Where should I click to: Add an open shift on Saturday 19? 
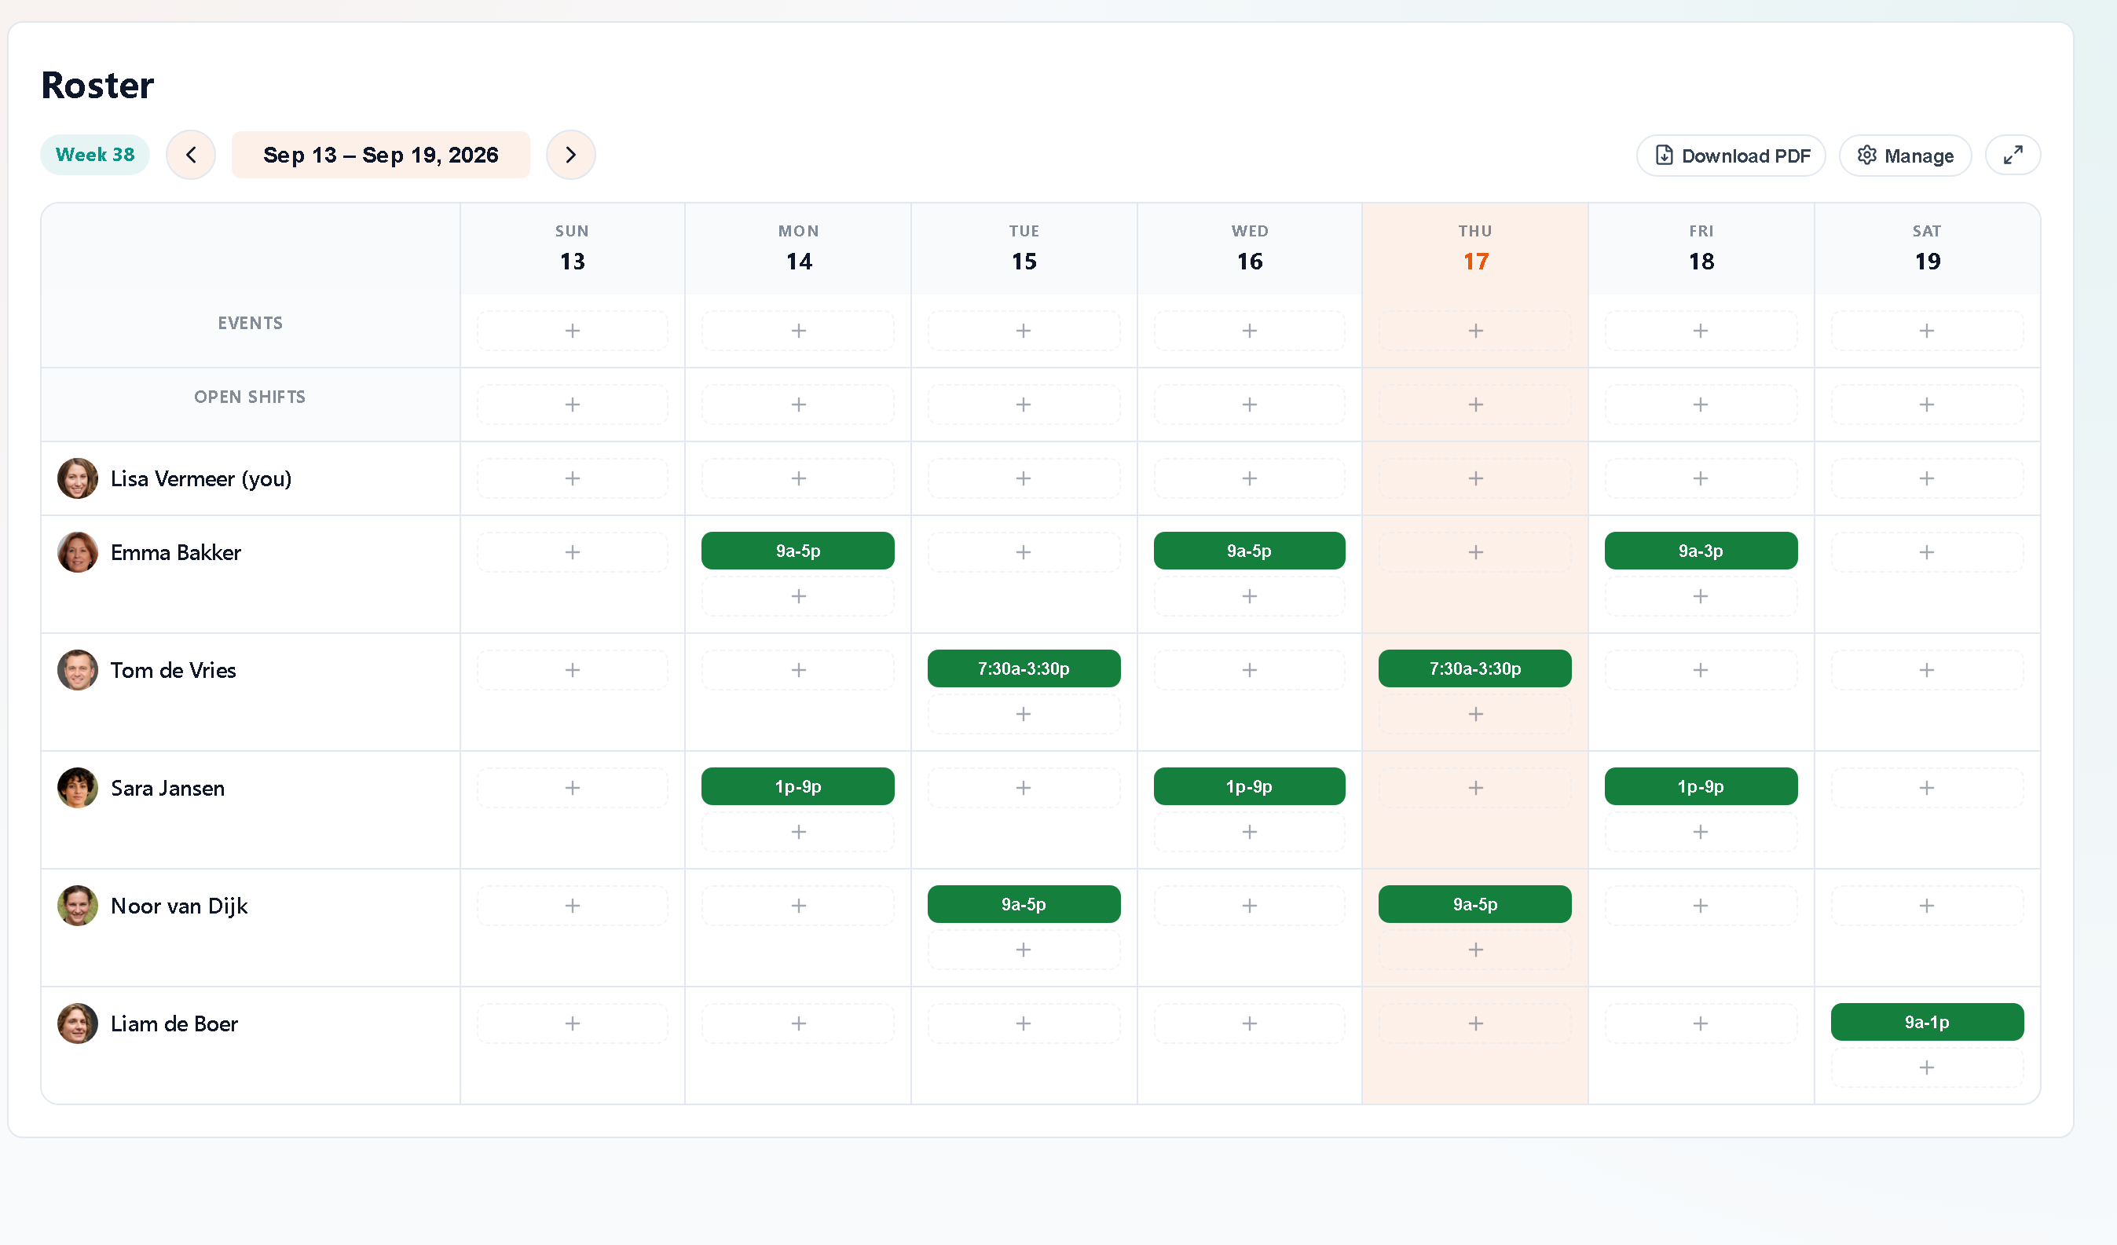coord(1926,404)
